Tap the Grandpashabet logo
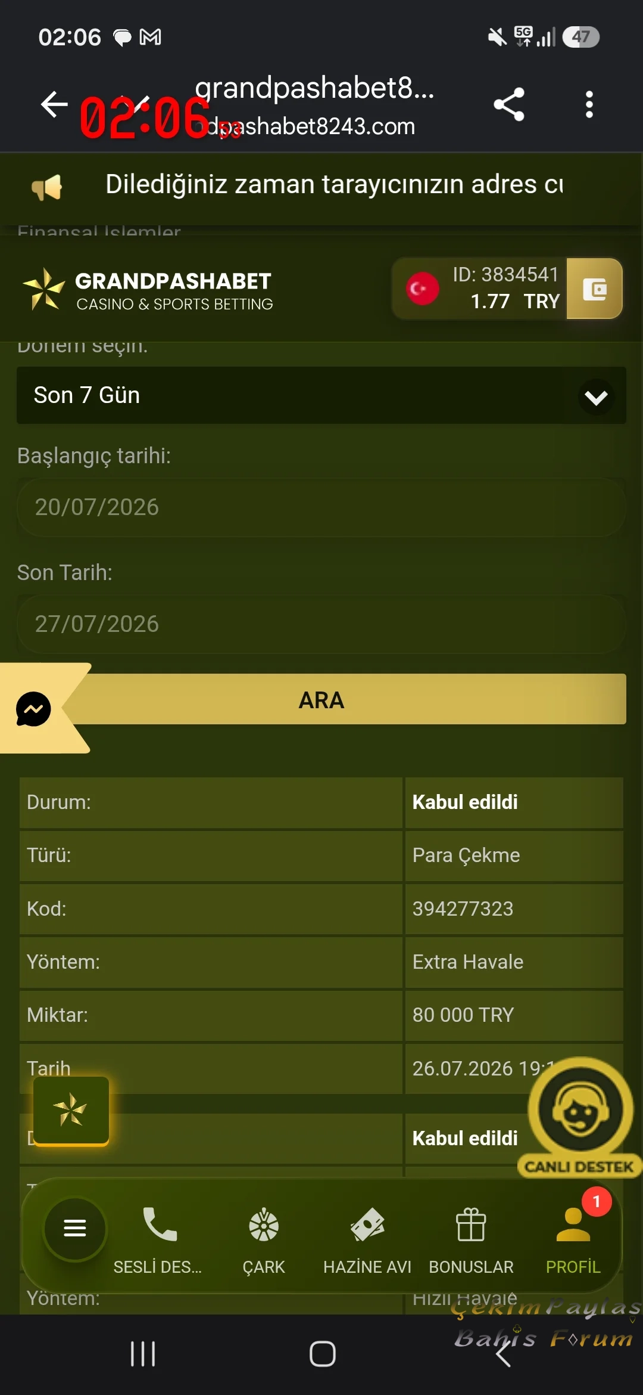 (x=147, y=290)
